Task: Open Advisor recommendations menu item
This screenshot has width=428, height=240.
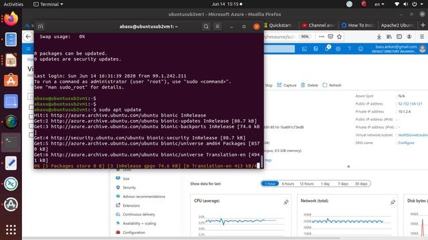Action: 144,197
